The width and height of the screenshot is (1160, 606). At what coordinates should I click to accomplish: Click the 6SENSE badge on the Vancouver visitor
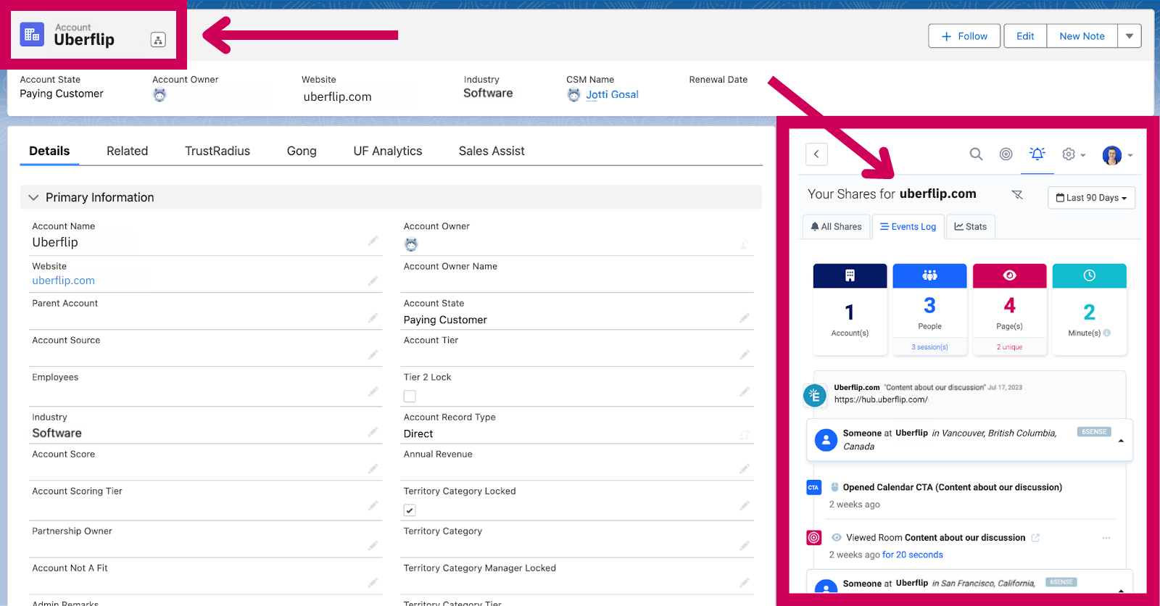[1094, 432]
